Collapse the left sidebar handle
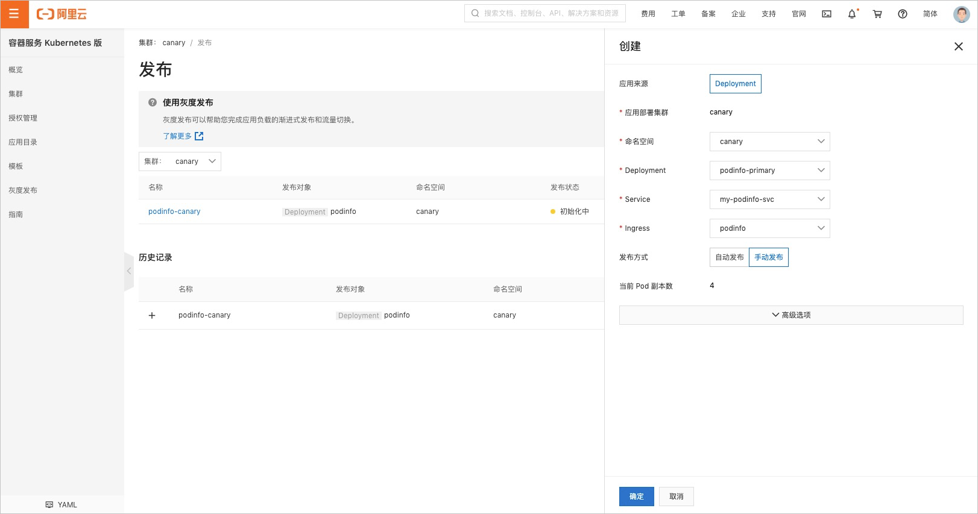 pos(129,271)
